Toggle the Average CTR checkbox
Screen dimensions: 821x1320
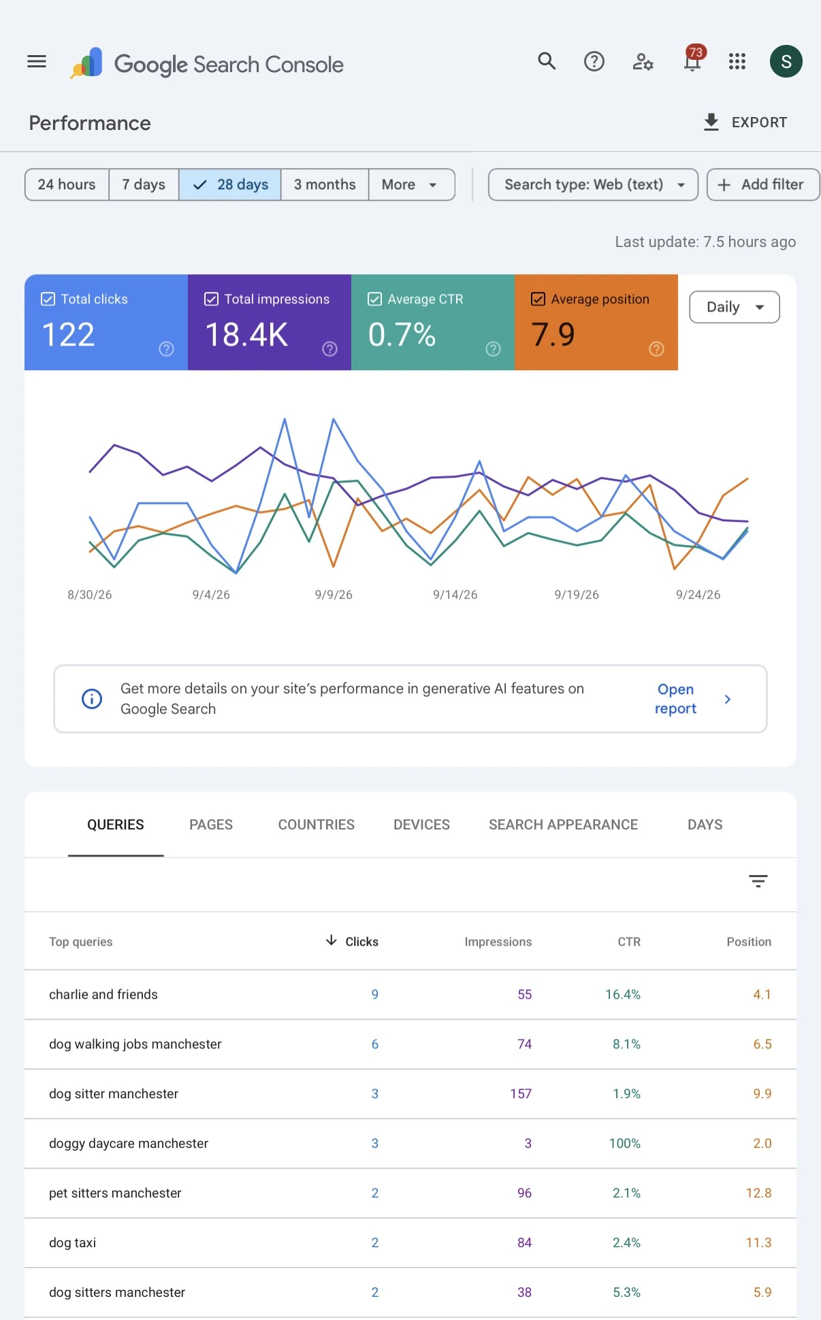tap(374, 299)
